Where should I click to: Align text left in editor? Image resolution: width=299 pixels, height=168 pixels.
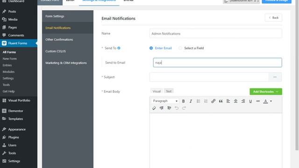click(x=228, y=101)
